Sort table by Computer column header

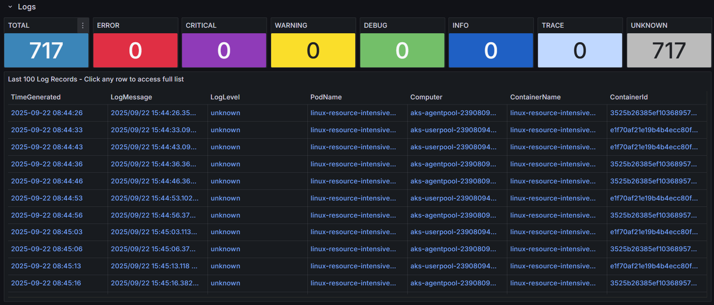pyautogui.click(x=426, y=97)
